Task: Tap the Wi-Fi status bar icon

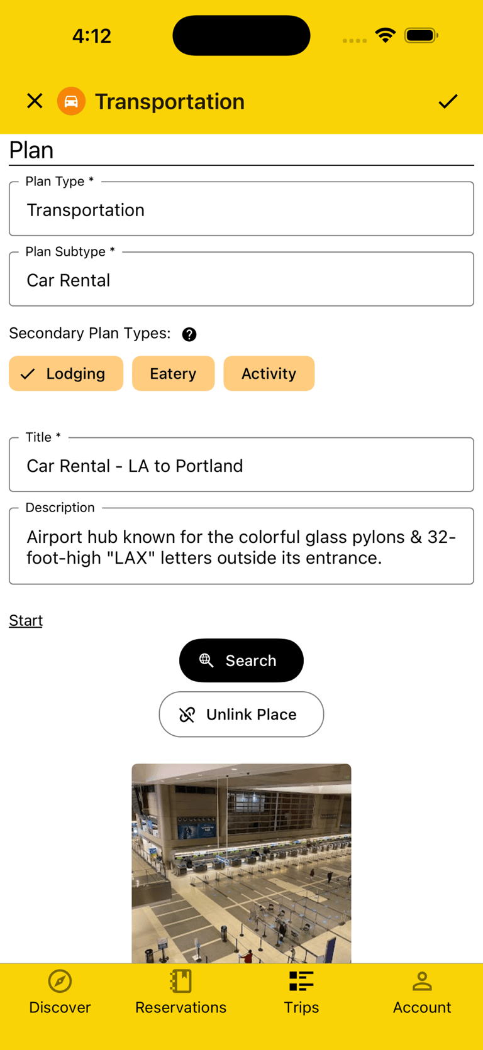Action: coord(385,35)
